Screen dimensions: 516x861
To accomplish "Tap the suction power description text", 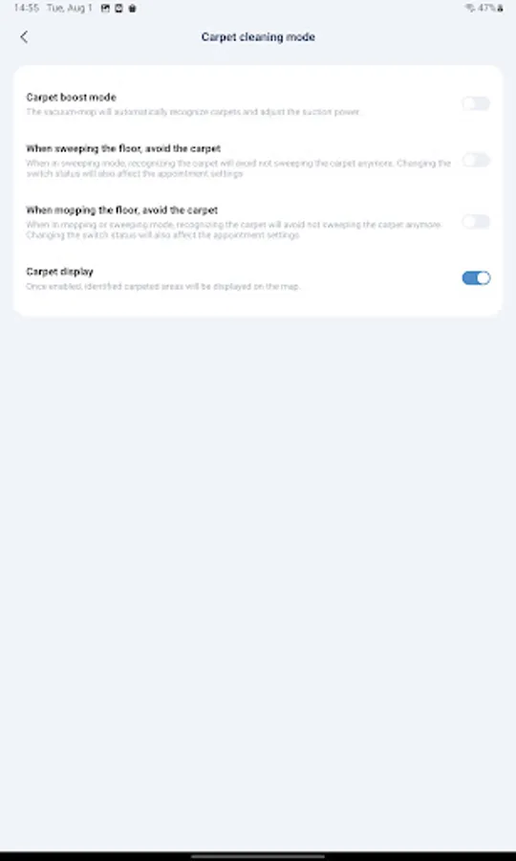I will (x=193, y=112).
